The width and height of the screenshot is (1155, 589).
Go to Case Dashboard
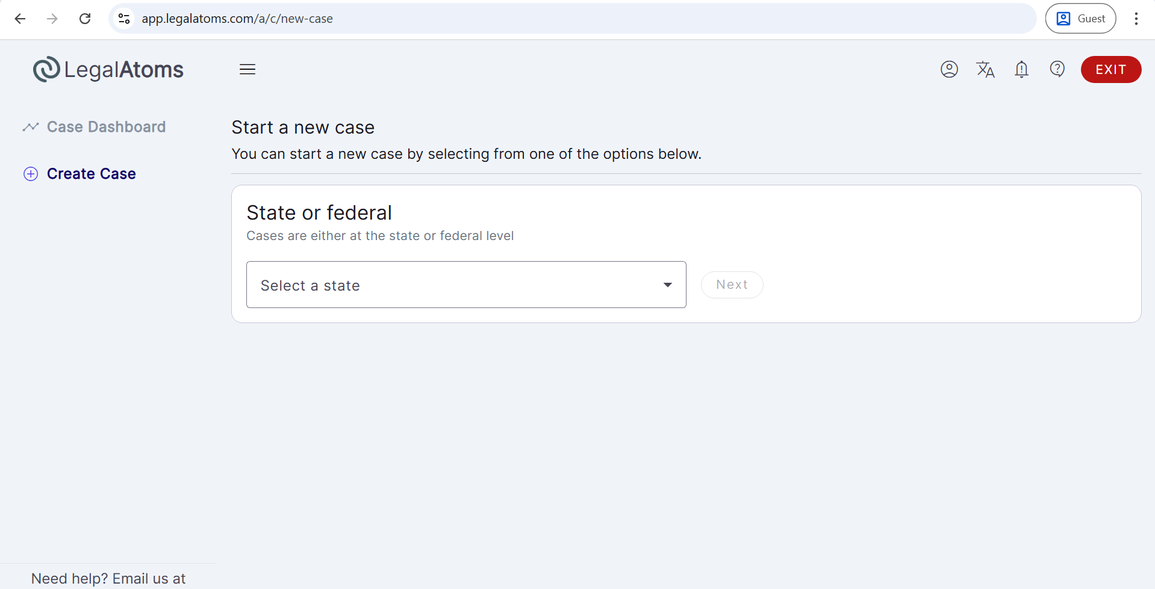pos(106,127)
